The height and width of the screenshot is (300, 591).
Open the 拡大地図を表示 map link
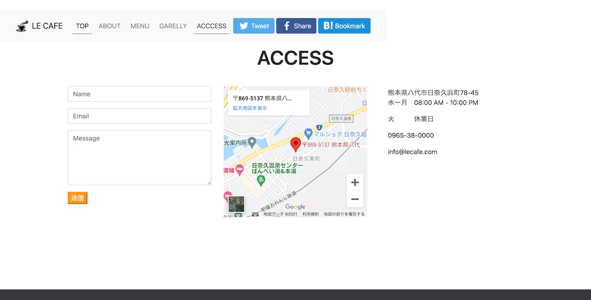tap(250, 108)
